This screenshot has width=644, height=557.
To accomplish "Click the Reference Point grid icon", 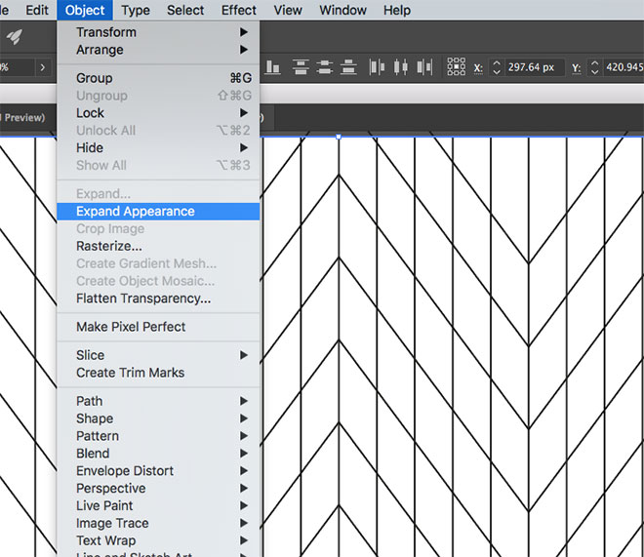I will pyautogui.click(x=456, y=67).
